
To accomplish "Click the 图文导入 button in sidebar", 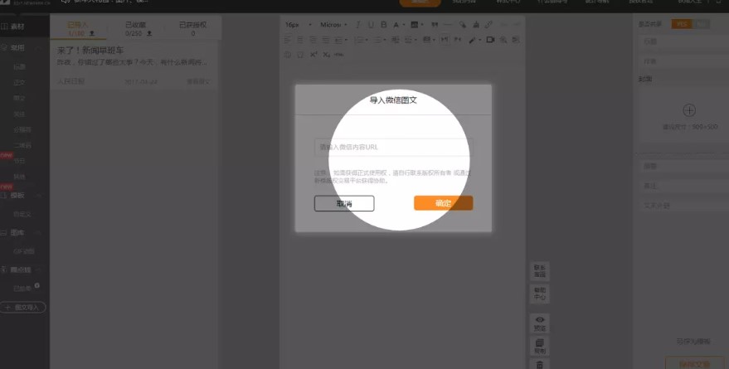I will click(24, 307).
